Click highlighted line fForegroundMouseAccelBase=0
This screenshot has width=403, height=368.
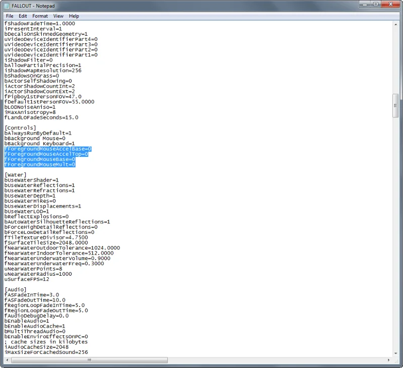[48, 149]
